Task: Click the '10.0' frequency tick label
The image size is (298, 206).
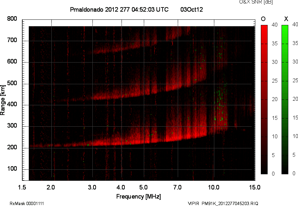Action: 214,187
